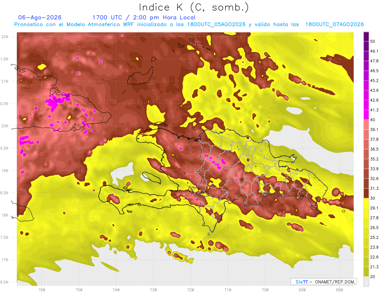The width and height of the screenshot is (381, 294).
Task: Pick the bright yellow swatch between 29.1 and 30
Action: pyautogui.click(x=366, y=203)
